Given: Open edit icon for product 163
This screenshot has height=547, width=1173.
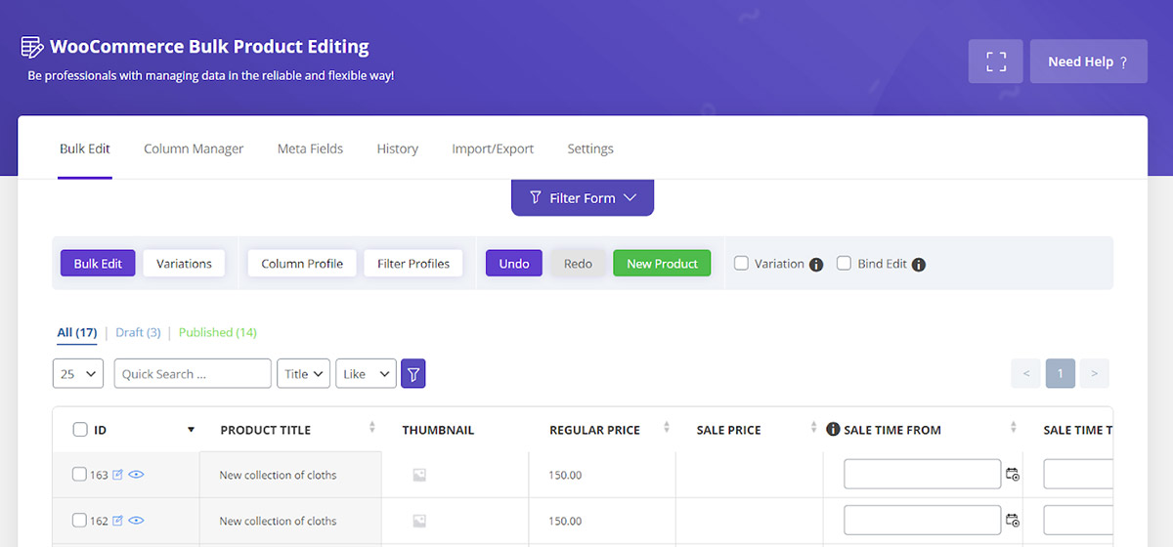Looking at the screenshot, I should point(118,475).
